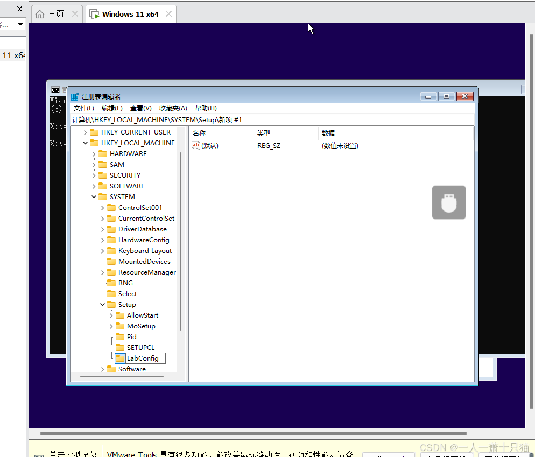Click the HARDWARE folder icon
The image size is (535, 457).
point(103,153)
